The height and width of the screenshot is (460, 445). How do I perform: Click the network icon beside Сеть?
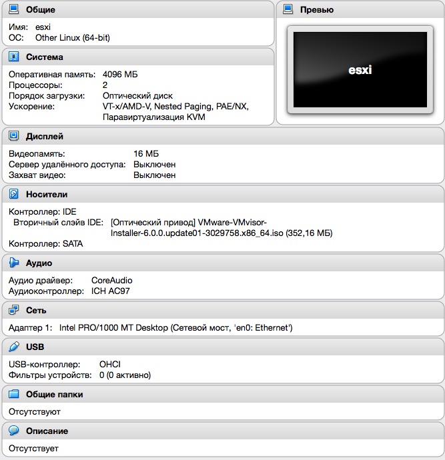[13, 311]
